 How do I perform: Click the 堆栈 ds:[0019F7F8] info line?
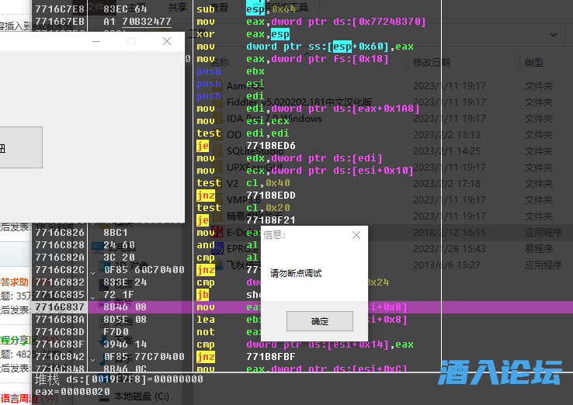tap(116, 379)
